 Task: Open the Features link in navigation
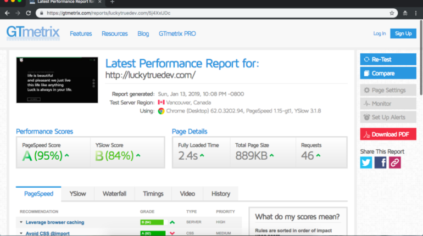[81, 33]
